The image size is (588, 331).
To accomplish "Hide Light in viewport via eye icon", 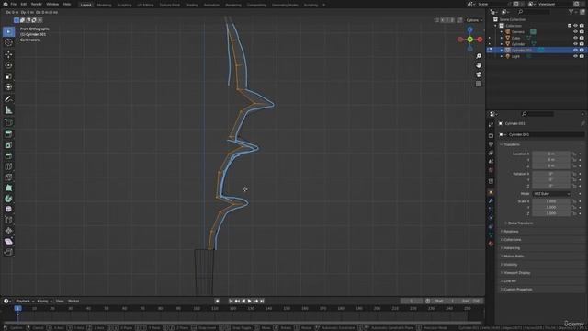I will (575, 56).
